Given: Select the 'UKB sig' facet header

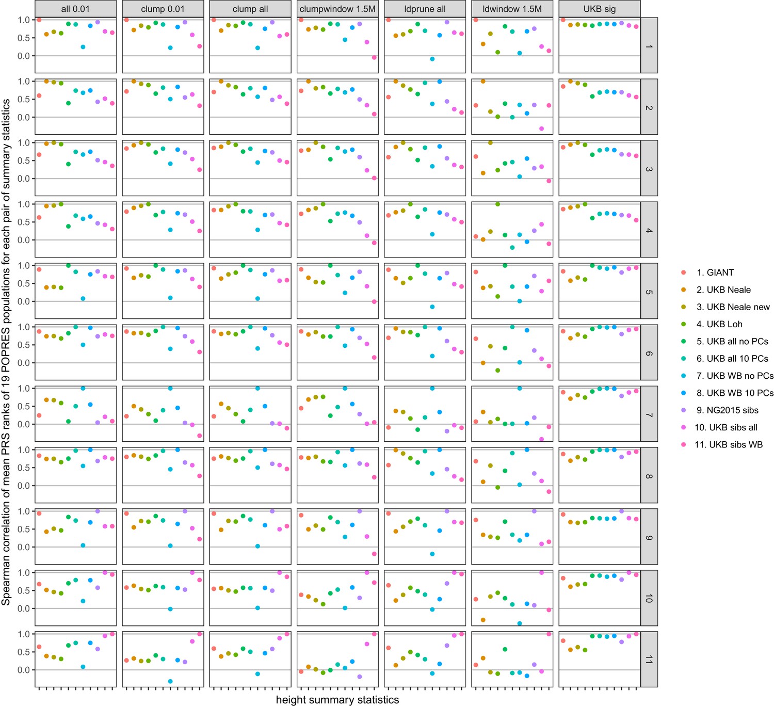Looking at the screenshot, I should tap(600, 9).
